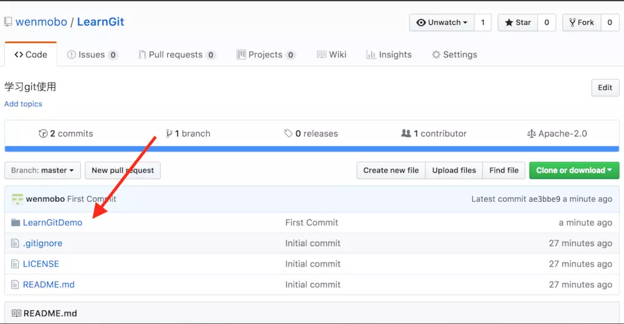Click the Issues count badge 0
624x324 pixels.
point(113,55)
